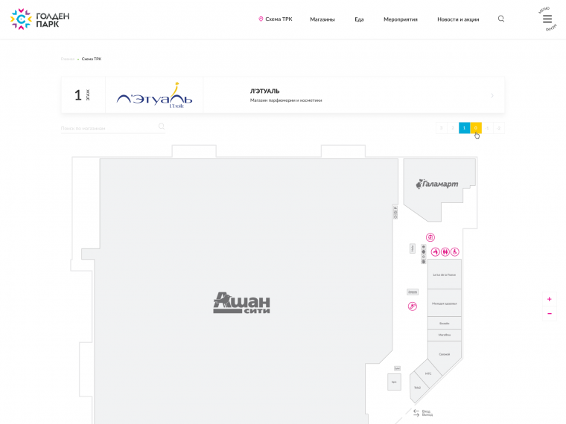Switch to floor -2 tab

click(x=499, y=128)
